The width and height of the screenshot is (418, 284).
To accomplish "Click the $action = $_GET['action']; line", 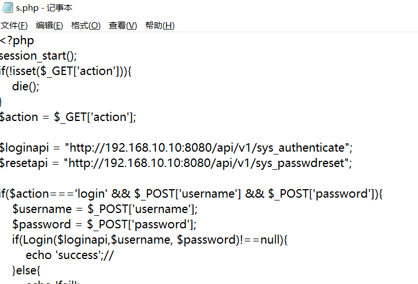I will pyautogui.click(x=68, y=118).
